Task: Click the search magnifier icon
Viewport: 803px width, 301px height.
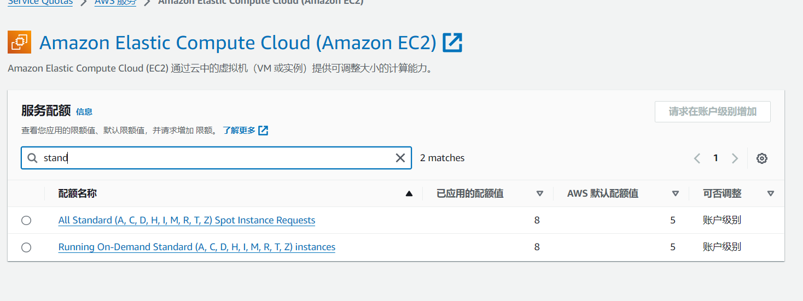Action: pos(33,158)
